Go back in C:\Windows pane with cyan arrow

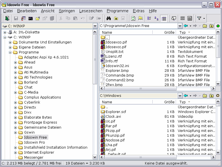[186, 96]
